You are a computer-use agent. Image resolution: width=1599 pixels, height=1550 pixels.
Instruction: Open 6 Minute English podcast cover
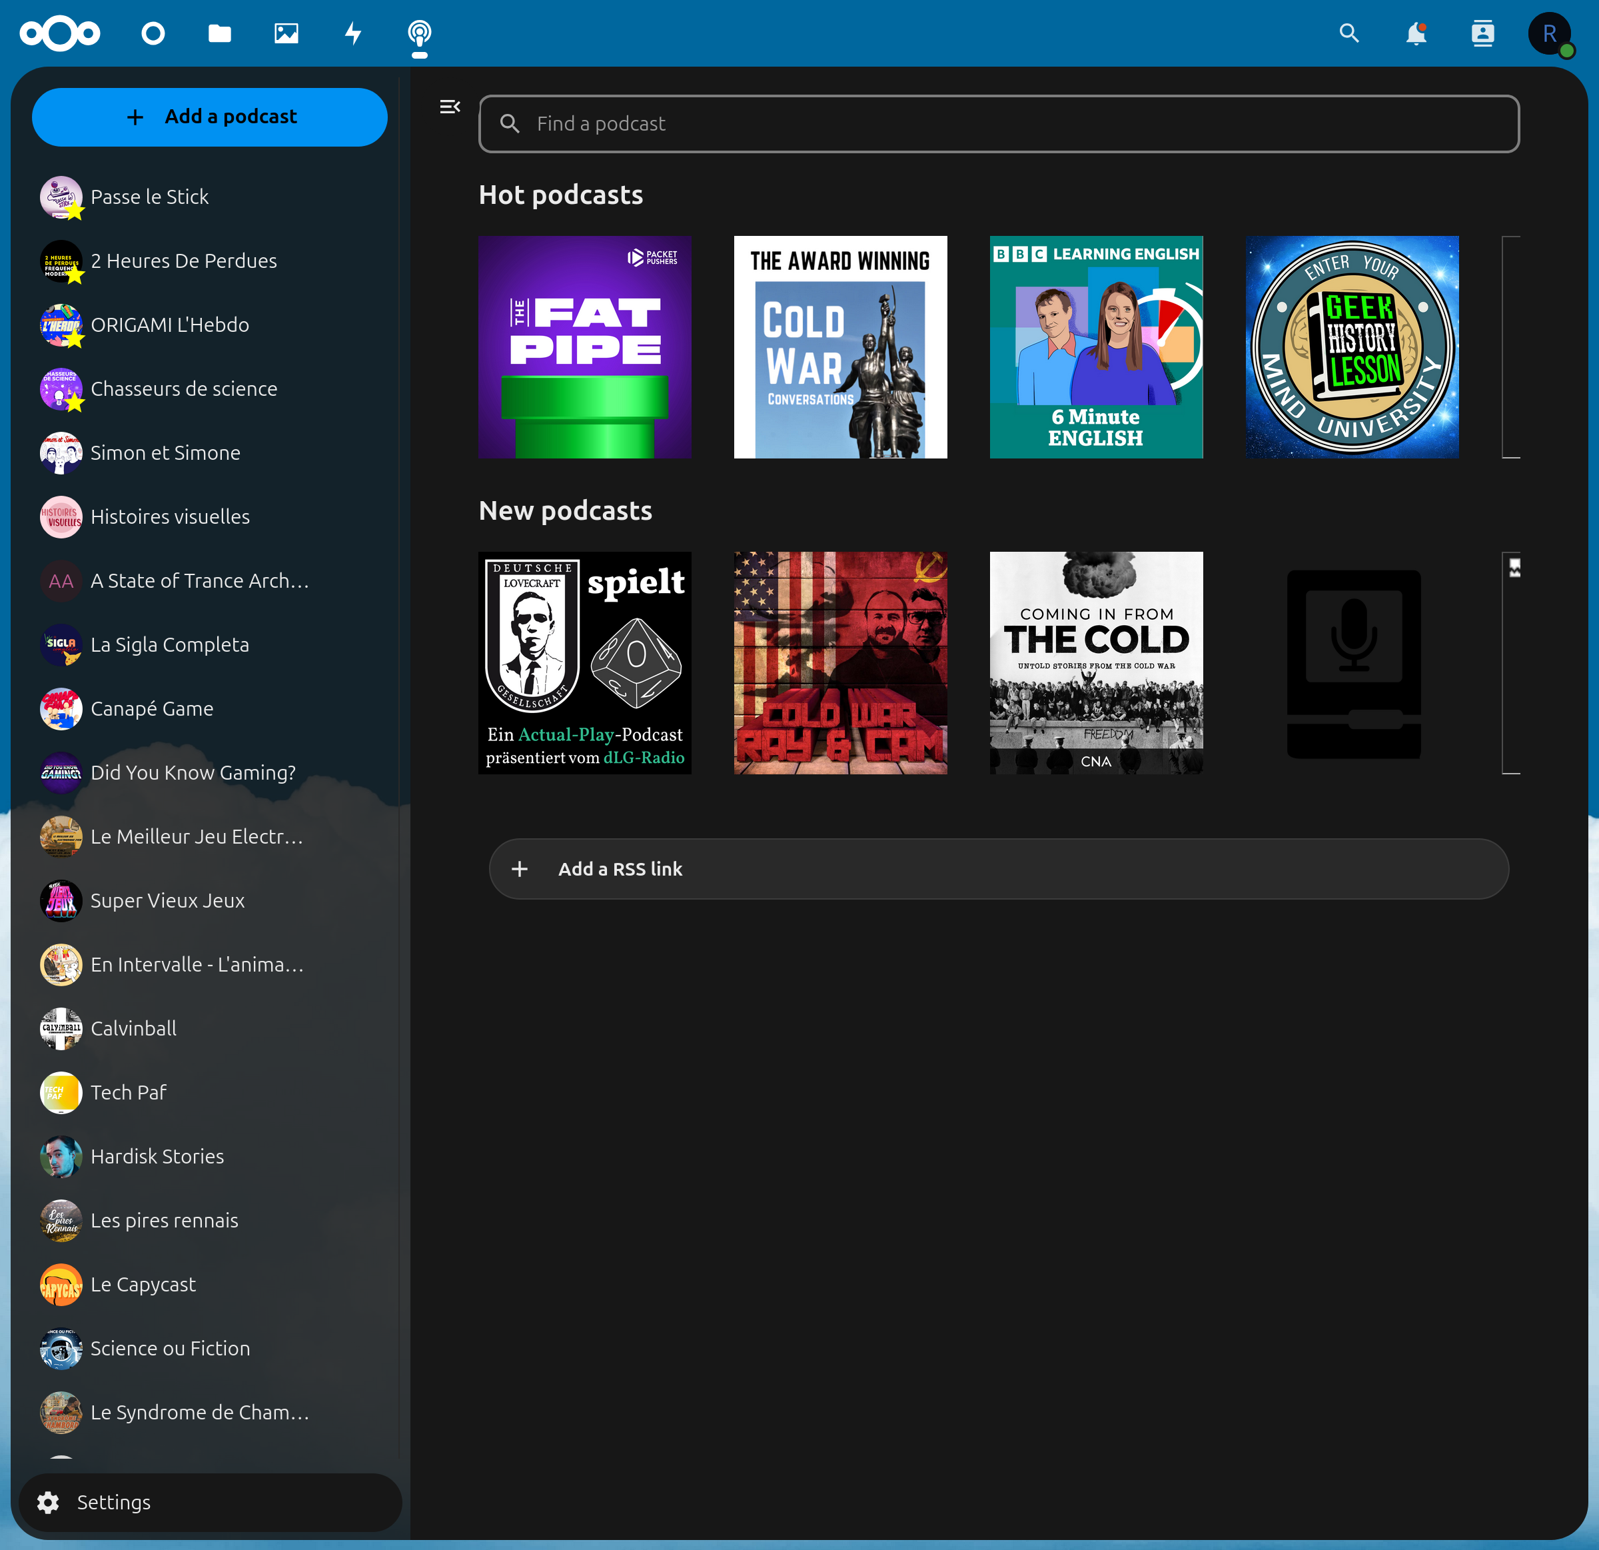click(x=1097, y=347)
